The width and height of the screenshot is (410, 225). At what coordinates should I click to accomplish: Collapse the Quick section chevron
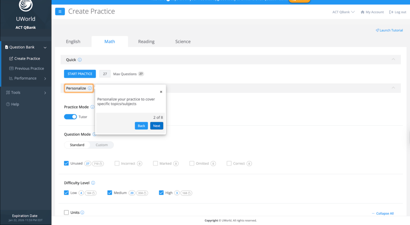(393, 59)
